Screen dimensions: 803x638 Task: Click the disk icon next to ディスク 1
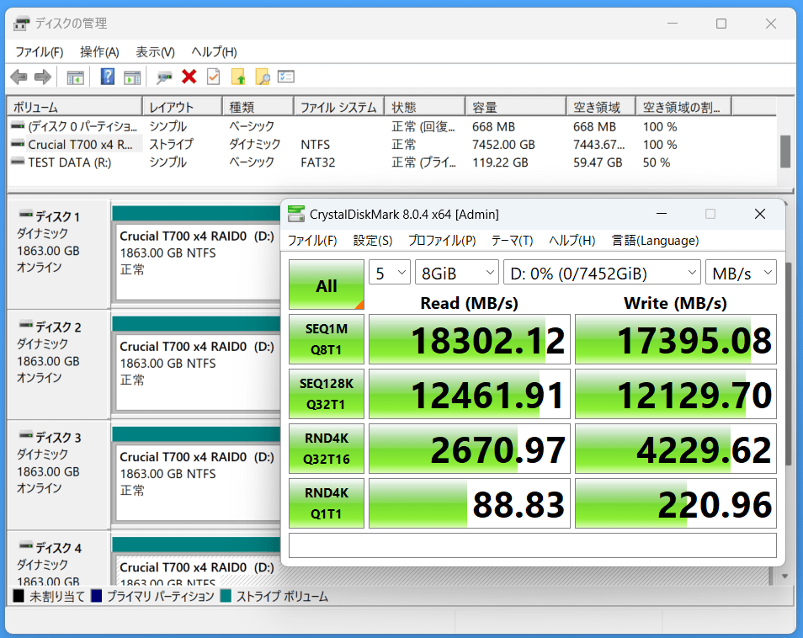(25, 214)
